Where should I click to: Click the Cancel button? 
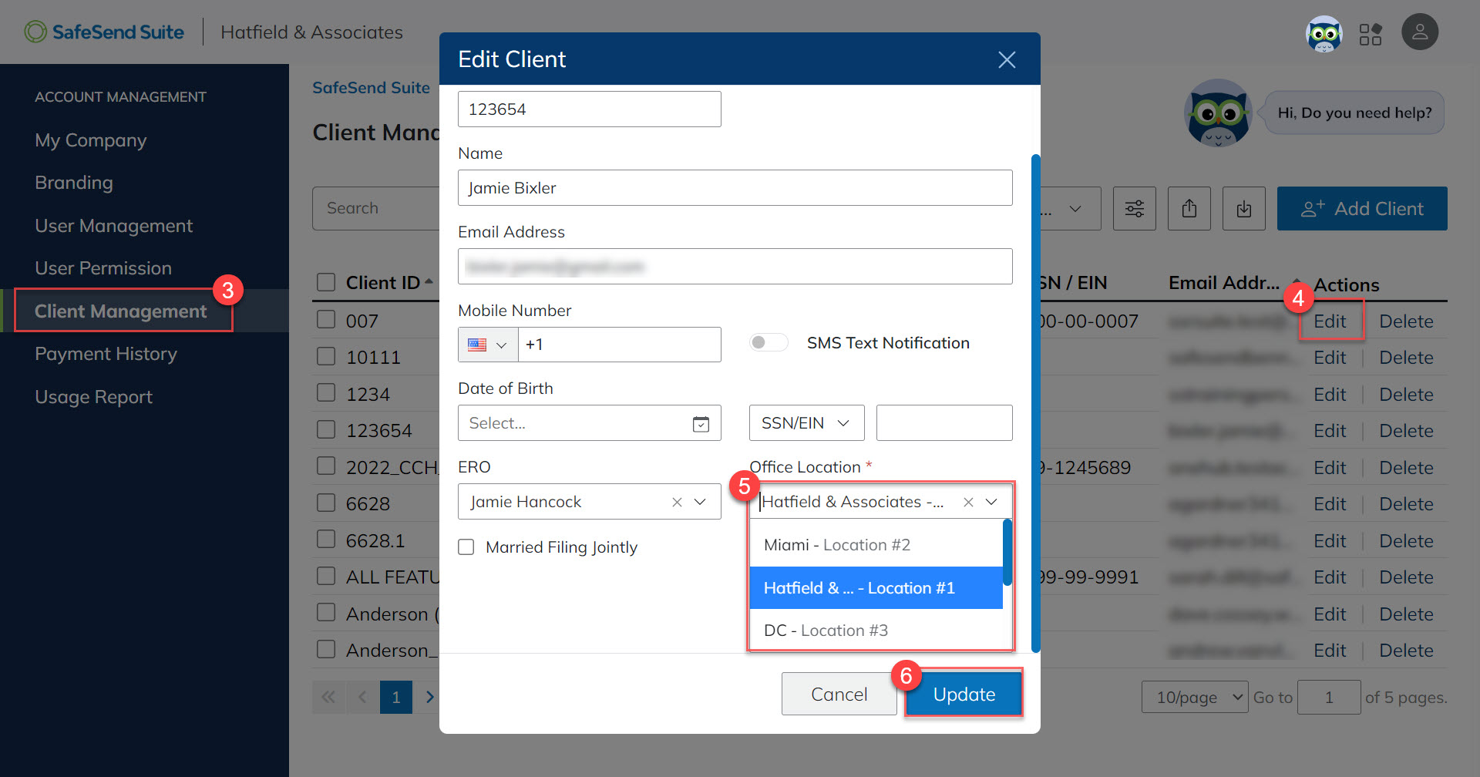839,694
